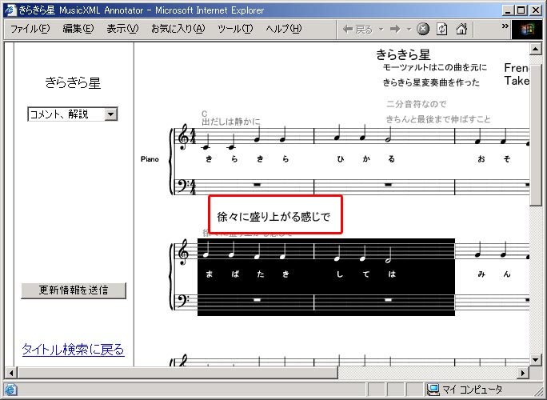Click the Internet Explorer icon in title bar
The image size is (547, 400).
point(10,10)
